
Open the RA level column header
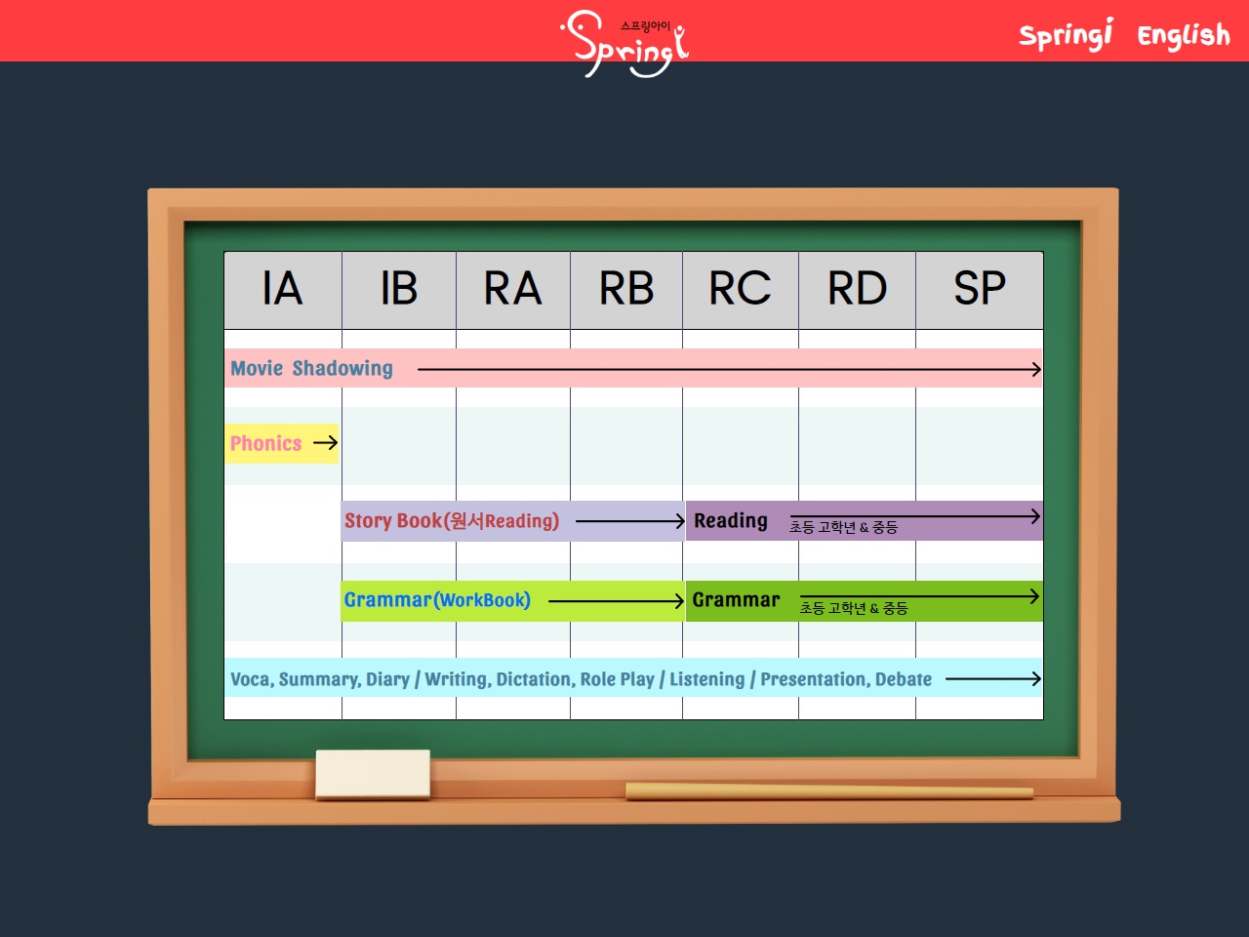tap(513, 290)
